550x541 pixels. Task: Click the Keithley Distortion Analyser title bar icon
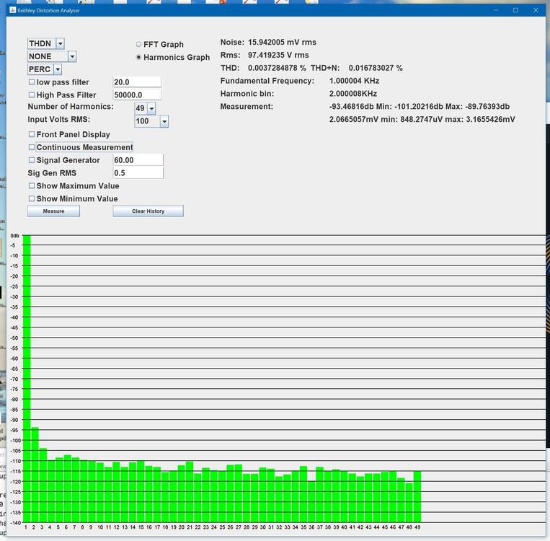point(12,10)
